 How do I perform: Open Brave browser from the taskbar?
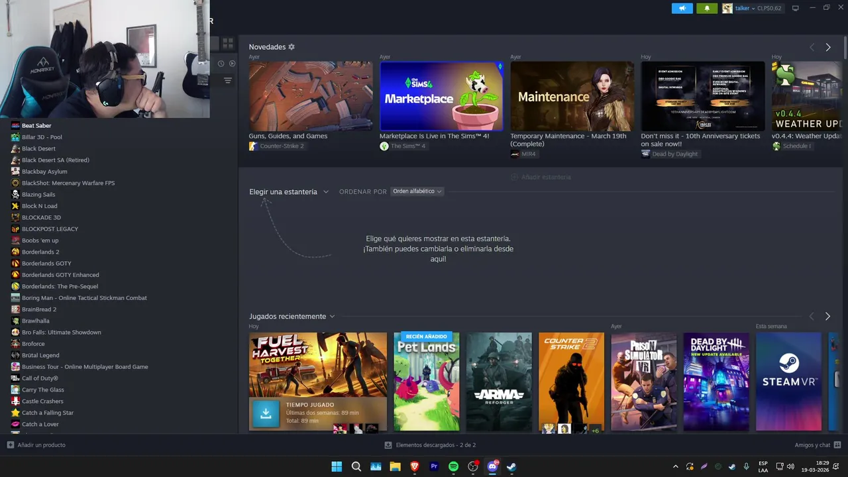(415, 466)
